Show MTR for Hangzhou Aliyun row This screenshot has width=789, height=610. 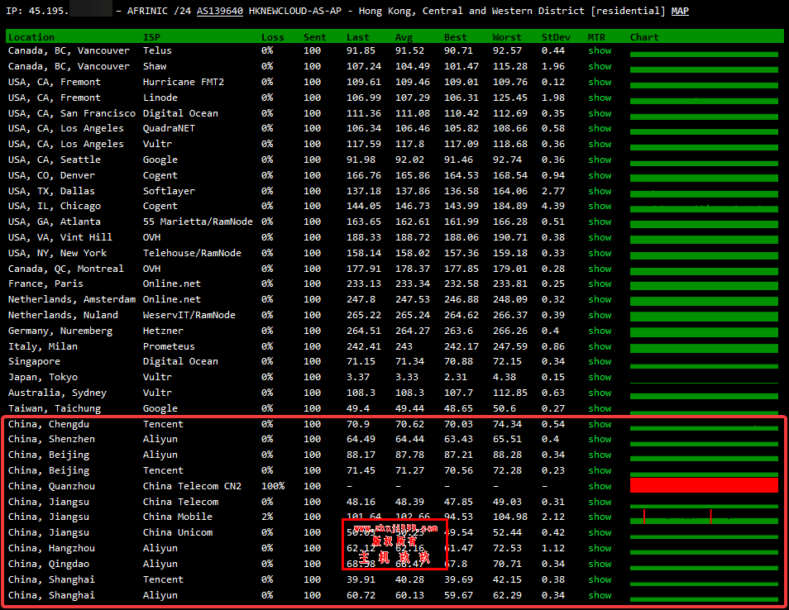(600, 548)
